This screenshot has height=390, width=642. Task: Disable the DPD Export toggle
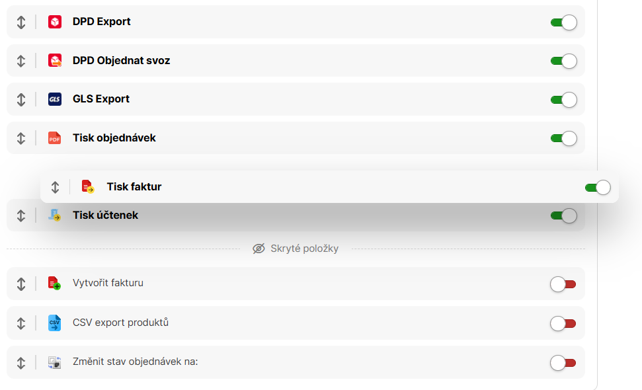point(563,22)
